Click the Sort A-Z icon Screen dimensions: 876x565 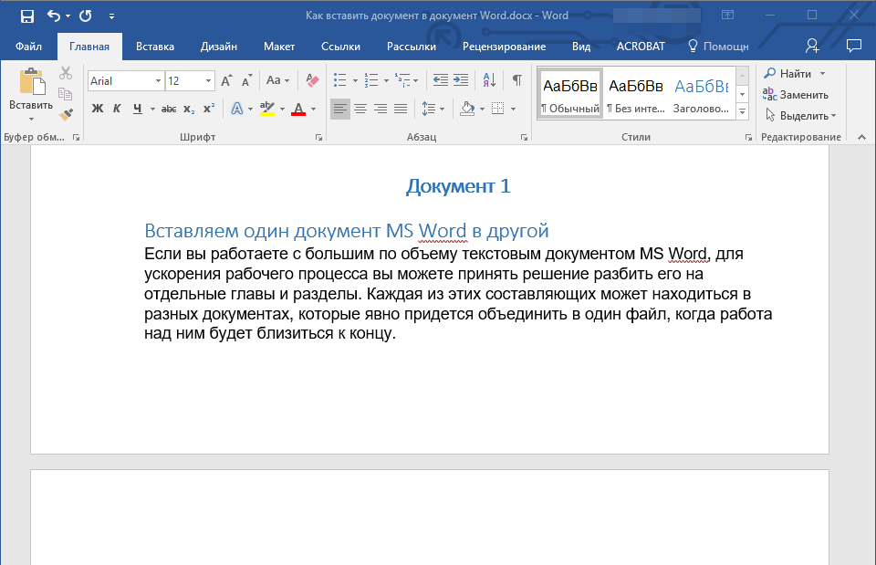488,80
